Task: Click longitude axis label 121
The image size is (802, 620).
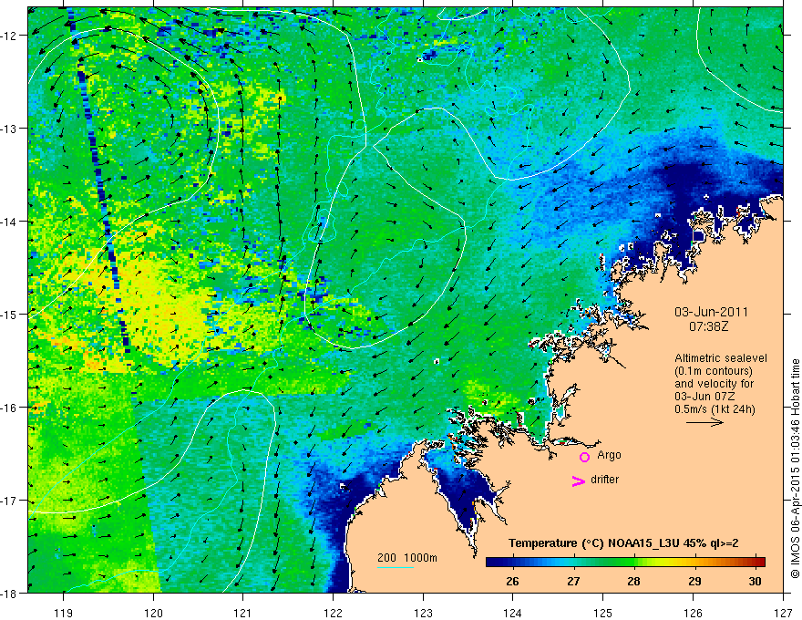Action: 243,613
